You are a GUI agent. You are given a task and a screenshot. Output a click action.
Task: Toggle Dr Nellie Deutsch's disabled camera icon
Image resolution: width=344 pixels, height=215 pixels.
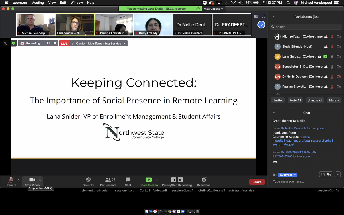point(339,77)
